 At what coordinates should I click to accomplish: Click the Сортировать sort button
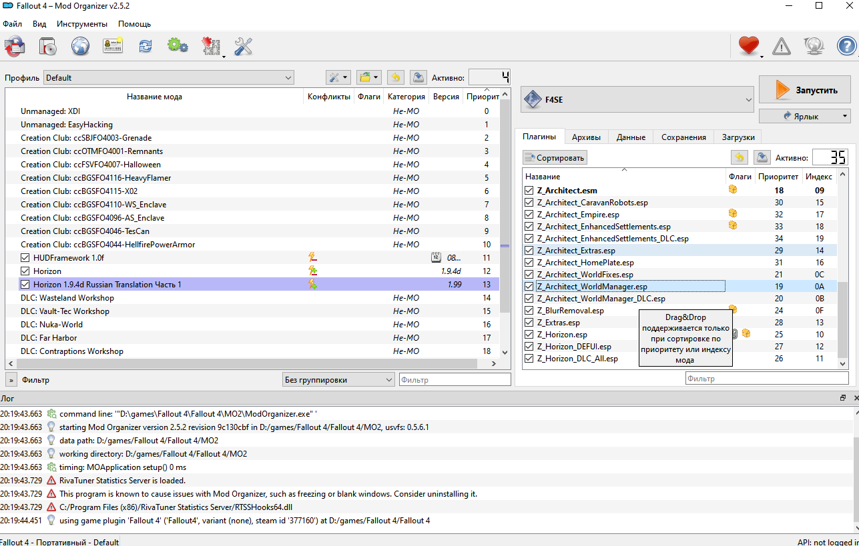tap(555, 157)
